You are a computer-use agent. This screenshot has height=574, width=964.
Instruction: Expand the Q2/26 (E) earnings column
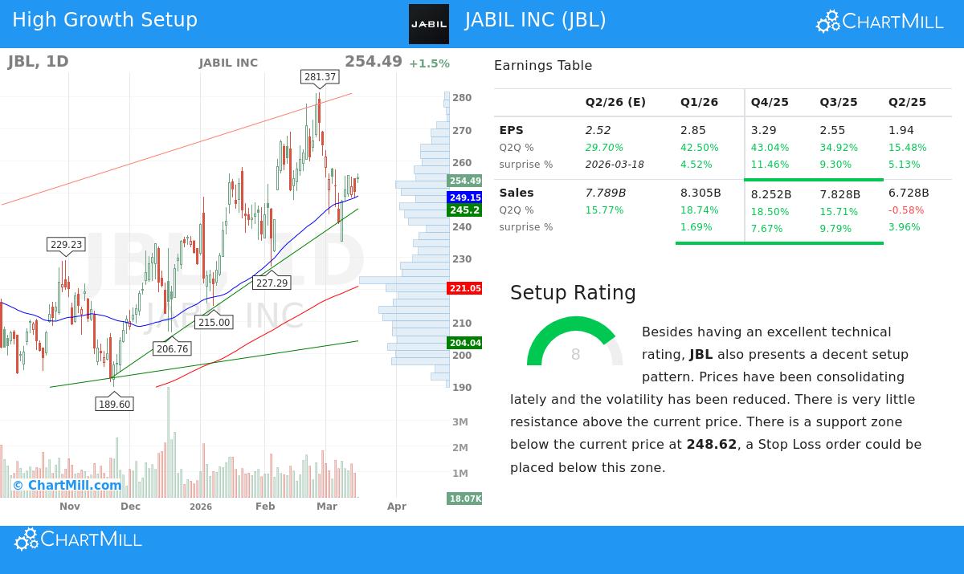click(615, 102)
